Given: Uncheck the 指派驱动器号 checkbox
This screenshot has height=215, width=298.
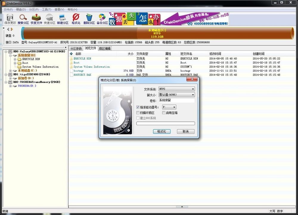Looking at the screenshot, I should (138, 107).
